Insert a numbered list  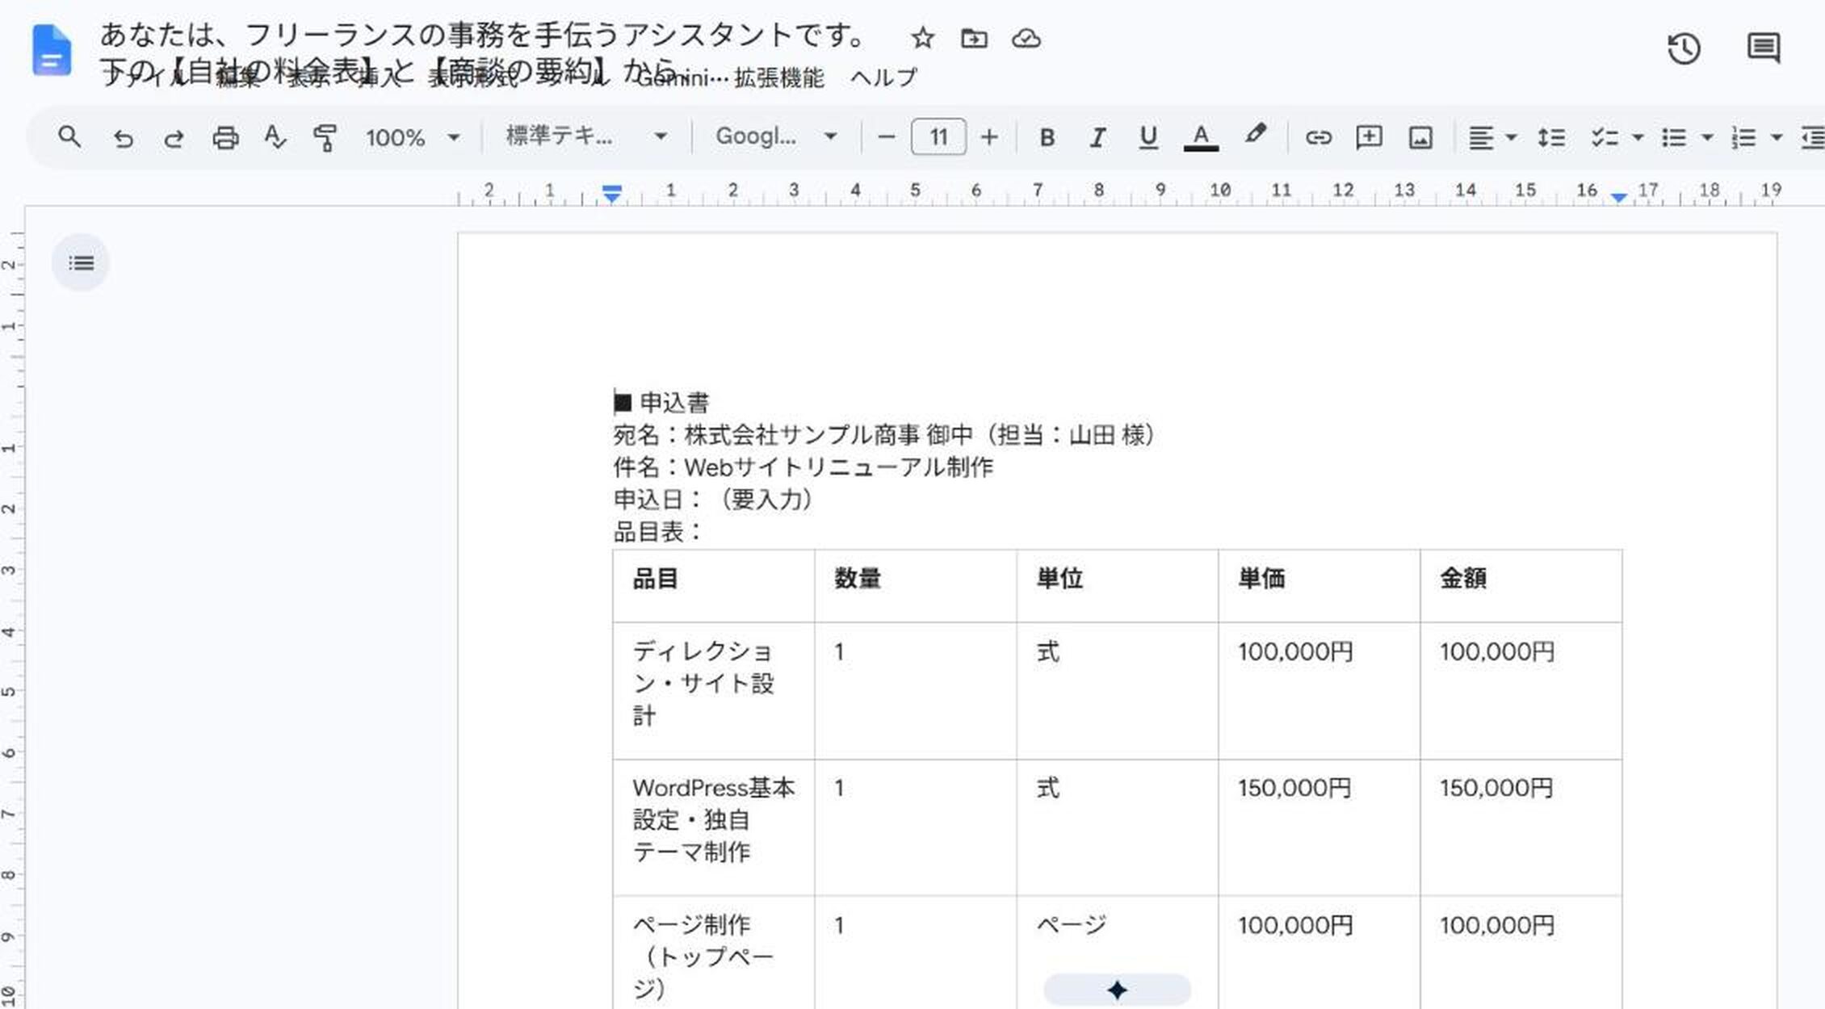[x=1743, y=138]
